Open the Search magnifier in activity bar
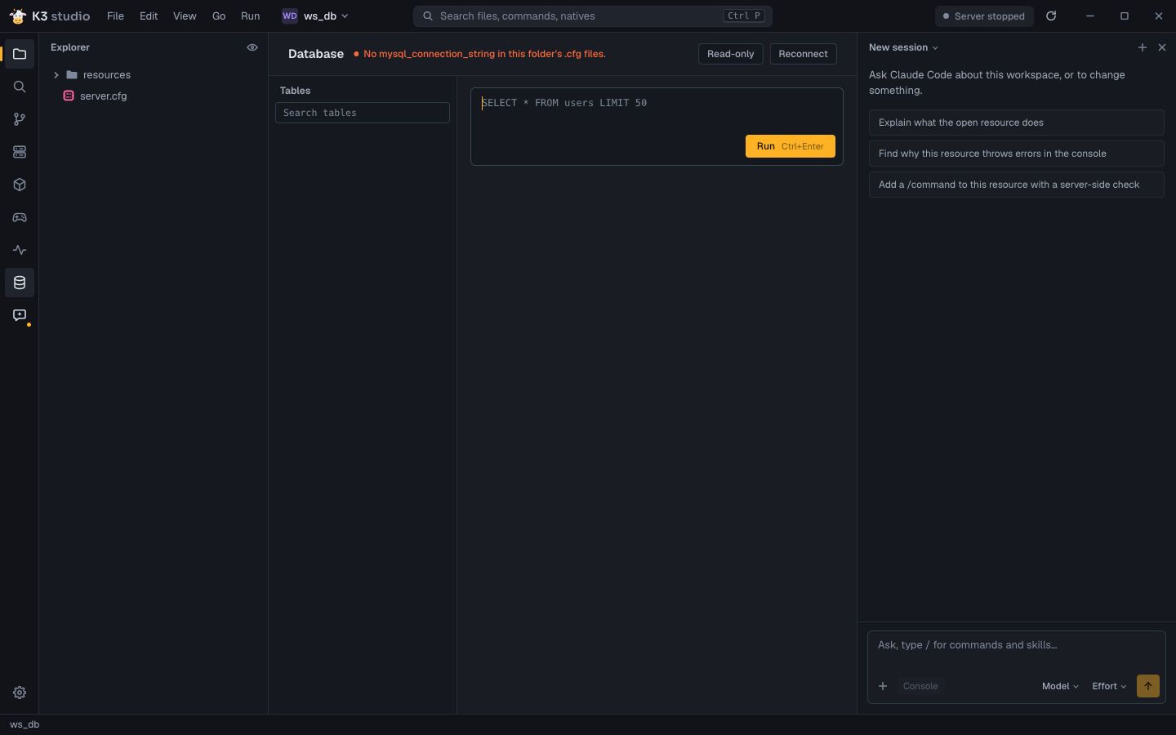 coord(20,87)
